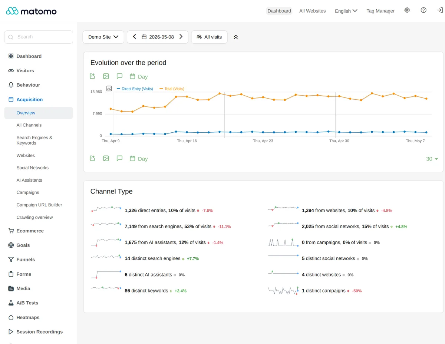Click the AI assistants visits sparkline
Screen dimensions: 445x344
(x=106, y=242)
